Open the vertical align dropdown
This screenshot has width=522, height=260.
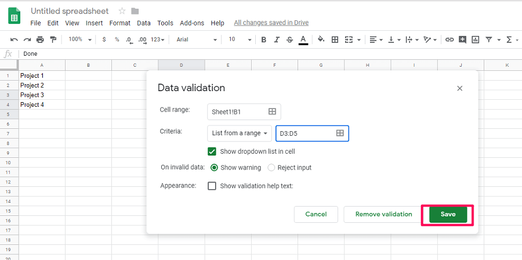[395, 39]
